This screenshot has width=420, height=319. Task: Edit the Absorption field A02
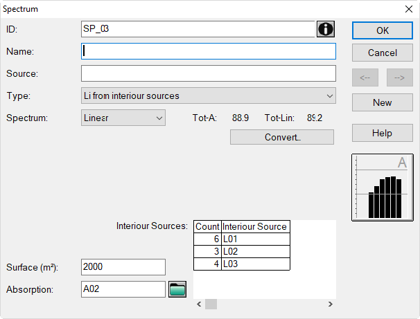123,289
